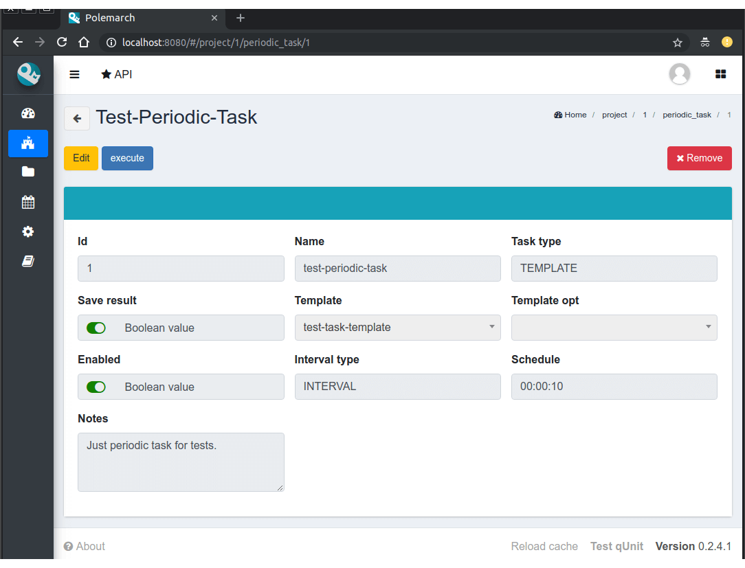Open the user avatar profile menu
Screen dimensions: 745x568
680,74
